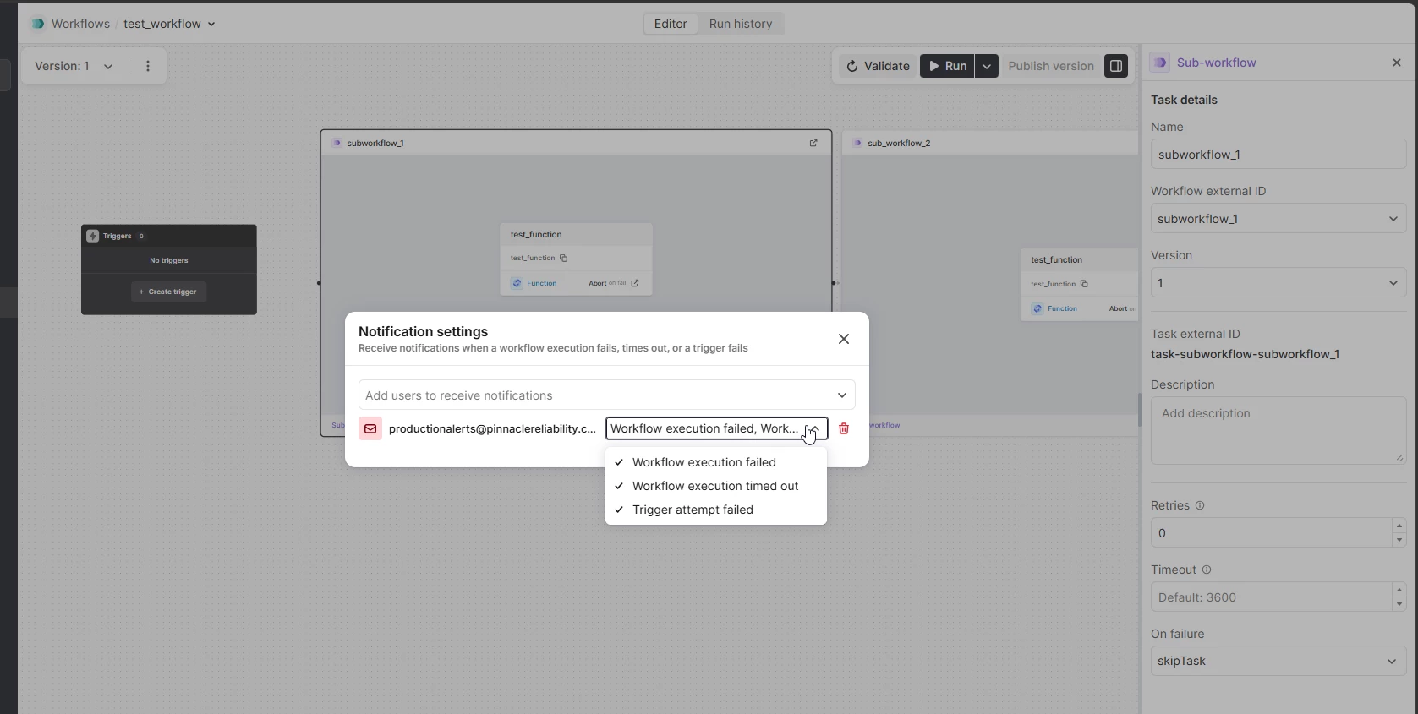Open subworkflow_1 in new window icon

tap(813, 143)
